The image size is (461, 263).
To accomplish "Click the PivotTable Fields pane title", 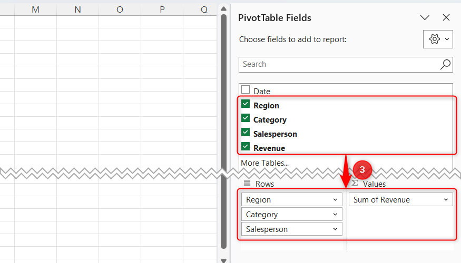I will coord(274,18).
